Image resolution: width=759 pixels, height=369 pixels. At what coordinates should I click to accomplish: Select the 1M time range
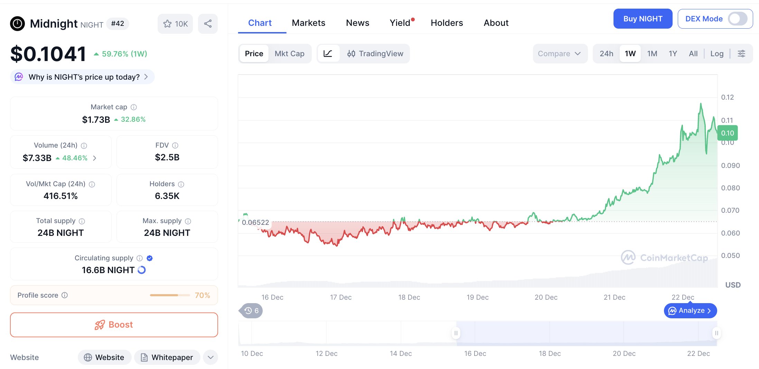click(652, 53)
